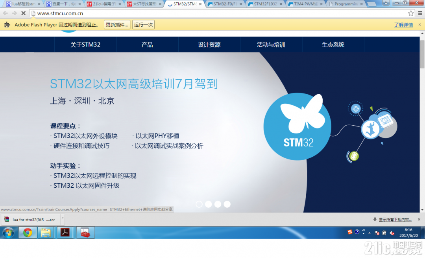Screen dimensions: 425x258
Task: Expand the 产品 navigation menu
Action: tap(147, 45)
